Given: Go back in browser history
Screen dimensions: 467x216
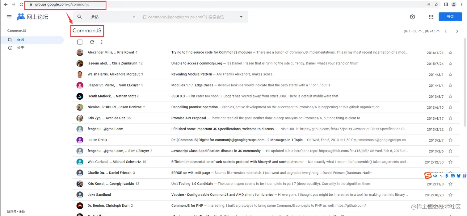Looking at the screenshot, I should tap(6, 4).
